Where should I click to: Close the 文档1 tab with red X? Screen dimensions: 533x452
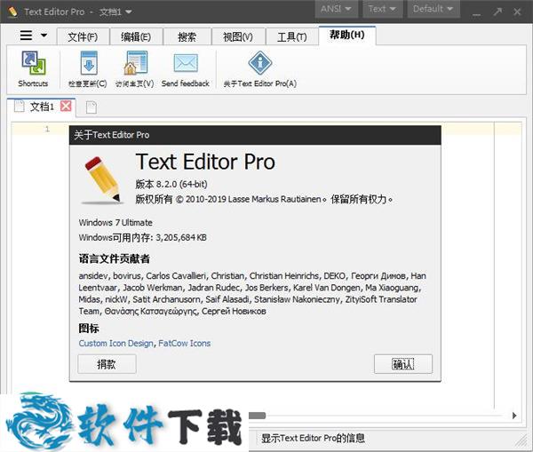[66, 107]
